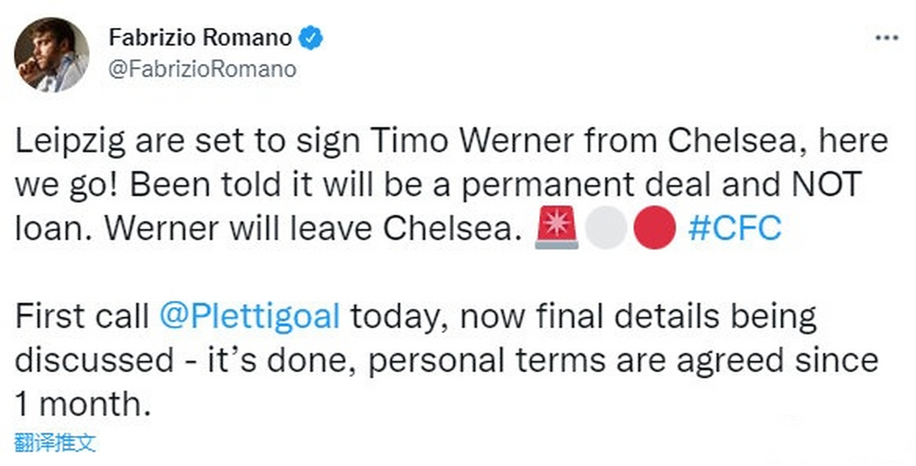916x466 pixels.
Task: Click the word NOT in the tweet
Action: [x=826, y=185]
